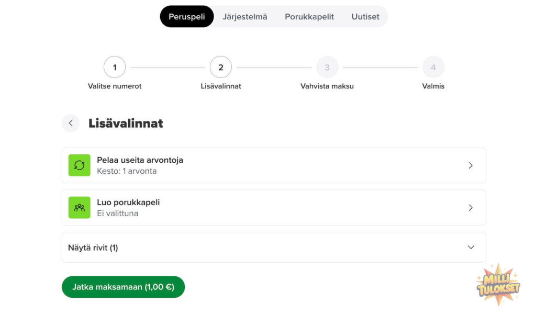
Task: Click step circle 3 Vahvista maksu
Action: point(327,67)
